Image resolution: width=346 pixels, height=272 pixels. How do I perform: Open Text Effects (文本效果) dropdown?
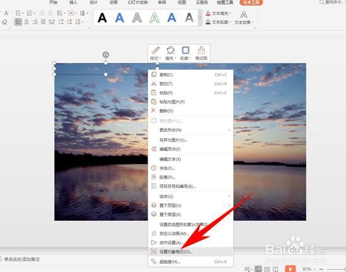click(x=244, y=18)
